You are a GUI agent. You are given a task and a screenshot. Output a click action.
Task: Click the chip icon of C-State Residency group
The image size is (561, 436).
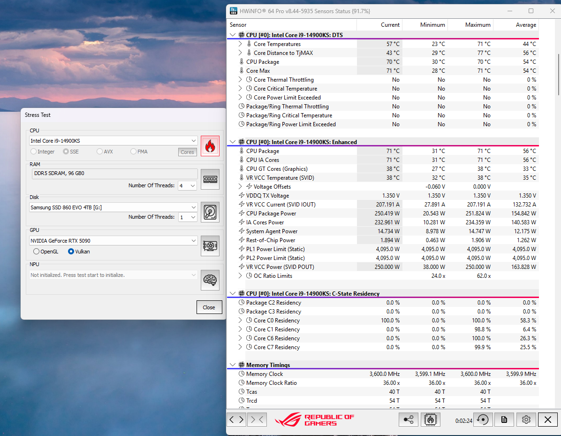pyautogui.click(x=242, y=293)
